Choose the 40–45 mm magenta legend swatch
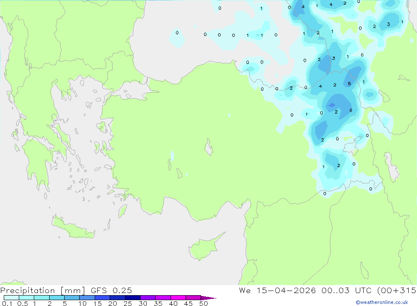This screenshot has width=417, height=306. point(178,298)
